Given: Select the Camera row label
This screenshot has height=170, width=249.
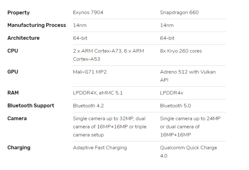Looking at the screenshot, I should 17,118.
